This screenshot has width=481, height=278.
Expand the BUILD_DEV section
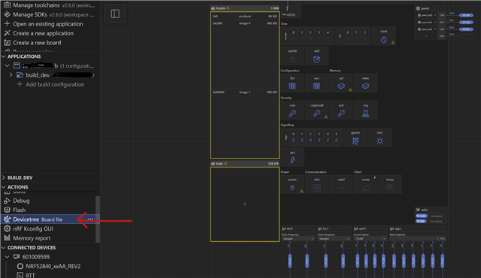[4, 178]
